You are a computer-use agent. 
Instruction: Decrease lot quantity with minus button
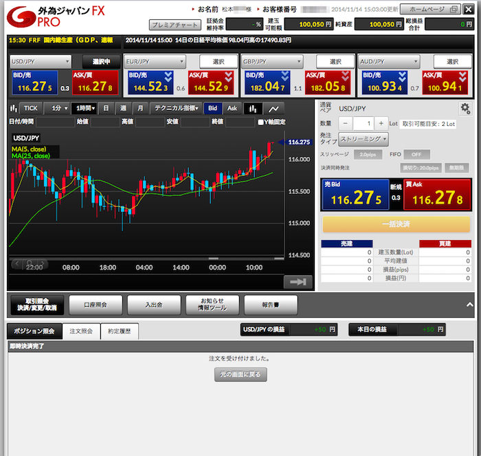click(x=346, y=123)
